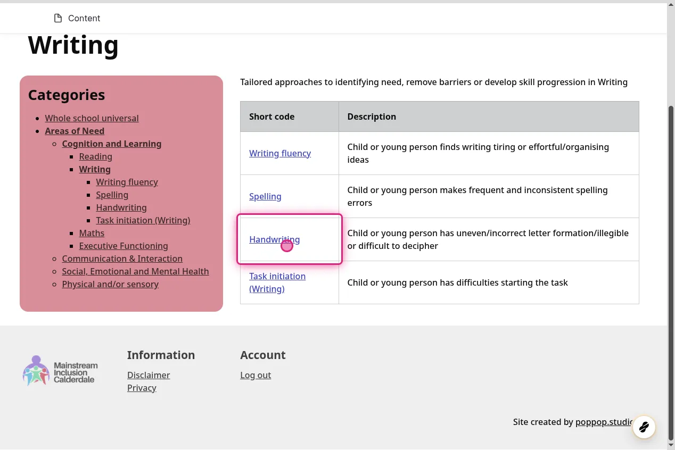Open Whole school universal category

point(92,118)
